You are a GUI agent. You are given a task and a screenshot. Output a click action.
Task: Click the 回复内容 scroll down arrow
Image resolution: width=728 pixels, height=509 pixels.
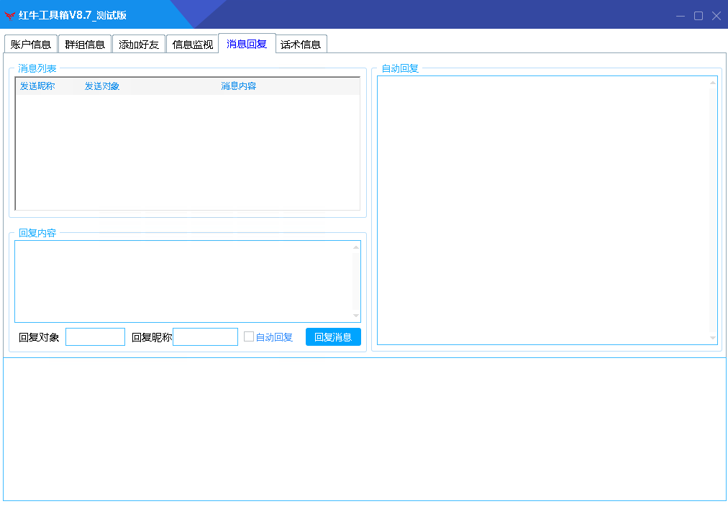[x=356, y=316]
